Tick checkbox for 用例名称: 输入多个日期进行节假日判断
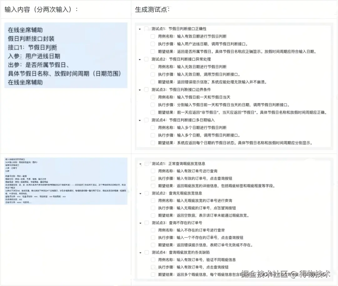The height and width of the screenshot is (286, 338). point(153,128)
